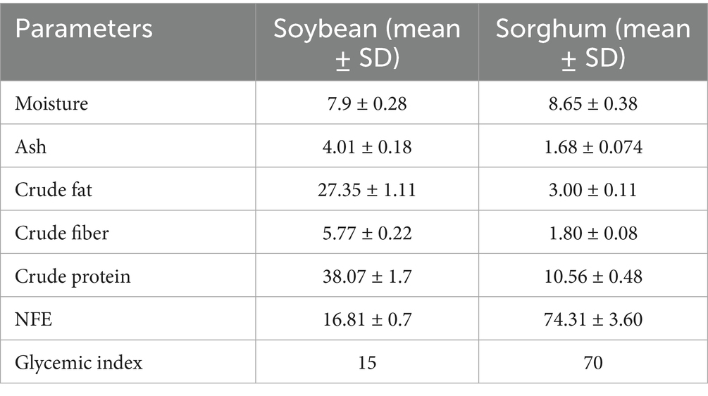Image resolution: width=708 pixels, height=396 pixels.
Task: Select the Ash row label
Action: tap(27, 146)
